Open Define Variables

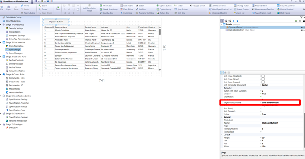pyautogui.click(x=15, y=64)
